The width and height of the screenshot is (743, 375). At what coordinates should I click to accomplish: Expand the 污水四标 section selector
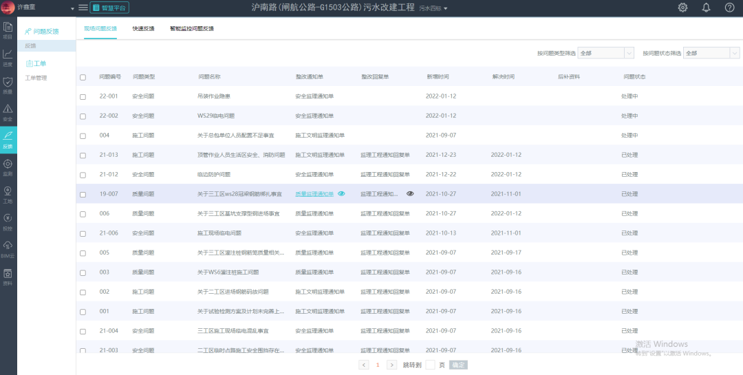click(433, 8)
